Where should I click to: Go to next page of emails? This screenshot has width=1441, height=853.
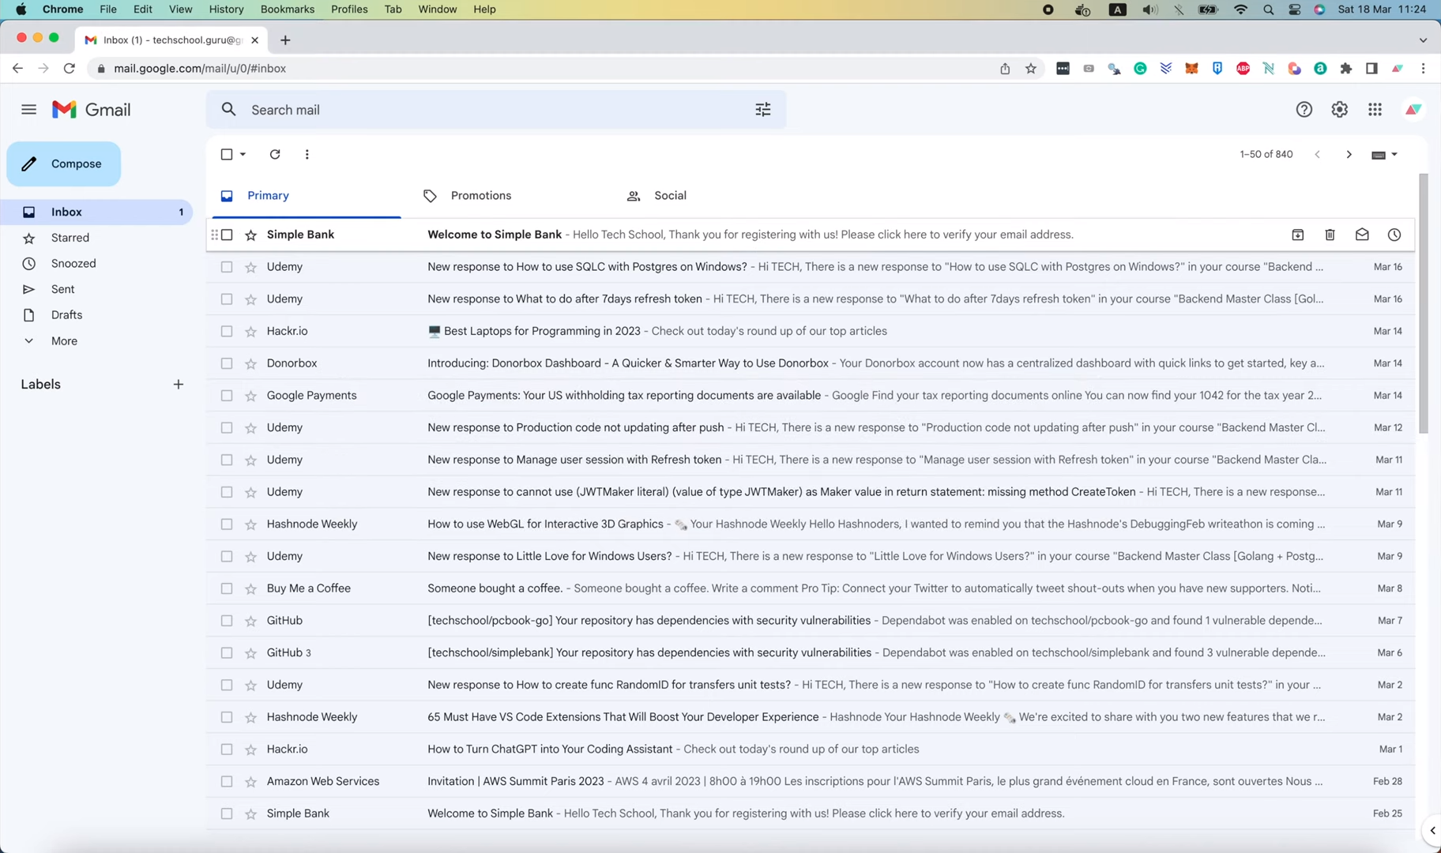(1349, 154)
